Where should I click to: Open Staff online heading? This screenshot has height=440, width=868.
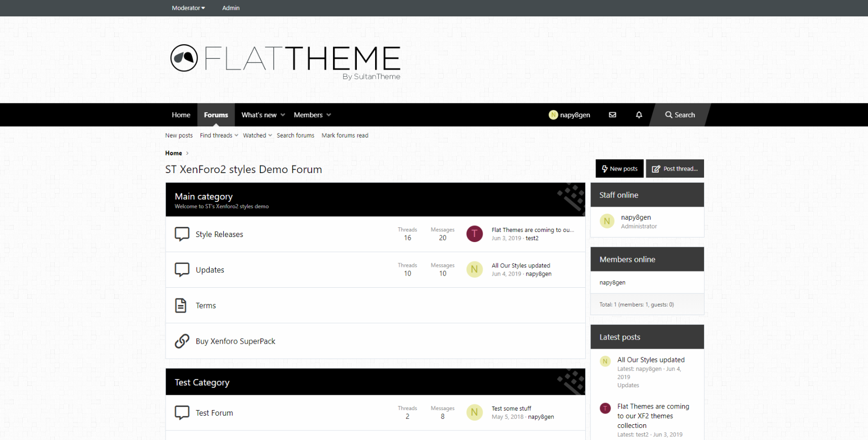click(619, 195)
